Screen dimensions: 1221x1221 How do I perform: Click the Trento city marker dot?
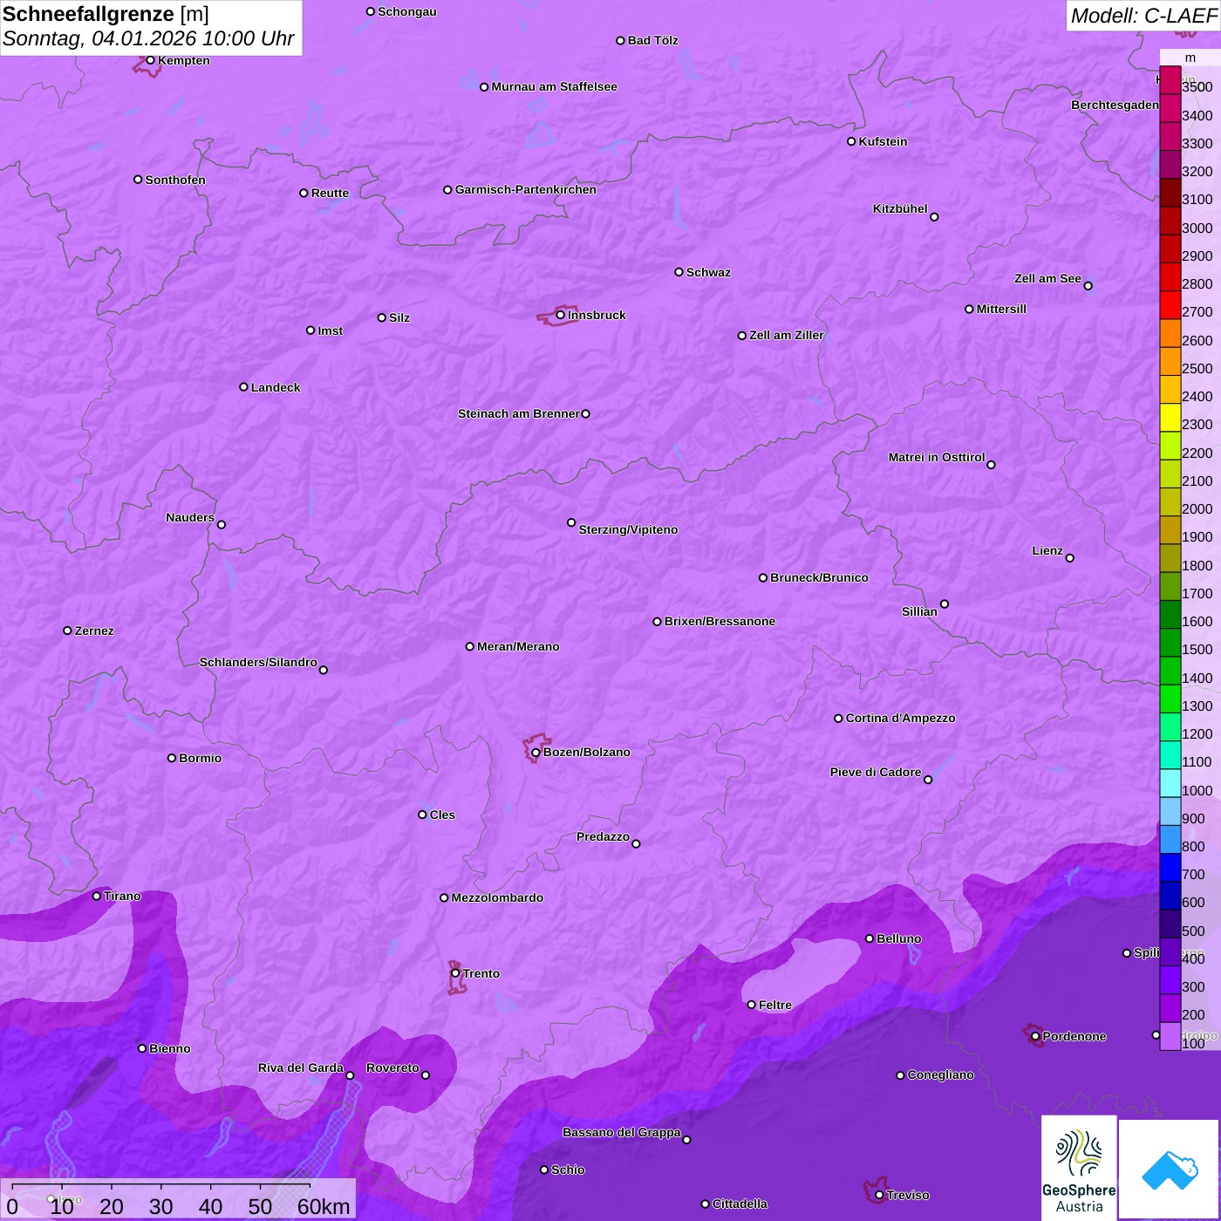coord(455,973)
